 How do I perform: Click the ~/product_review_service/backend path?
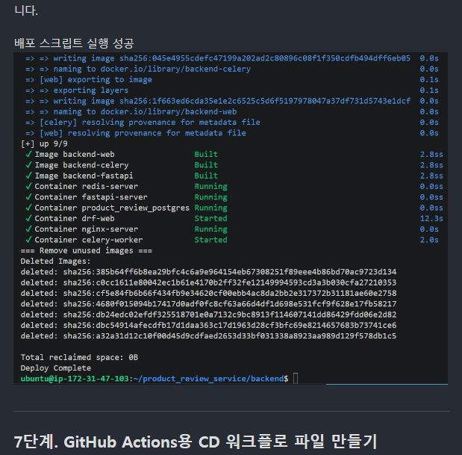pos(208,379)
